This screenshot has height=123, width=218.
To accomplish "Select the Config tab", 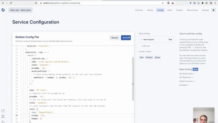I will click(160, 10).
